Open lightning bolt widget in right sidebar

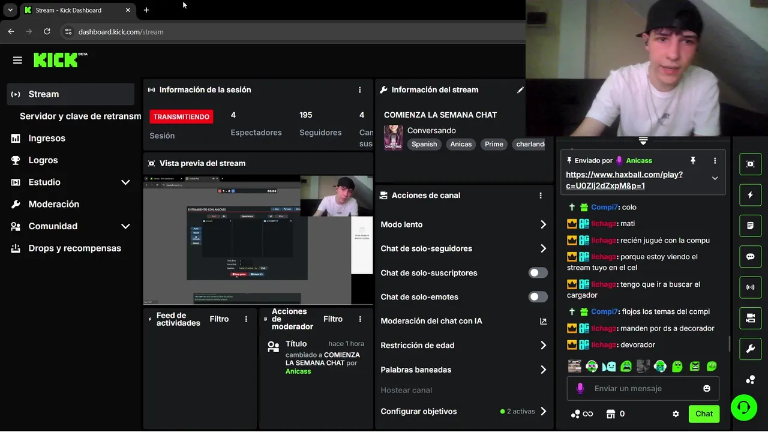[750, 195]
